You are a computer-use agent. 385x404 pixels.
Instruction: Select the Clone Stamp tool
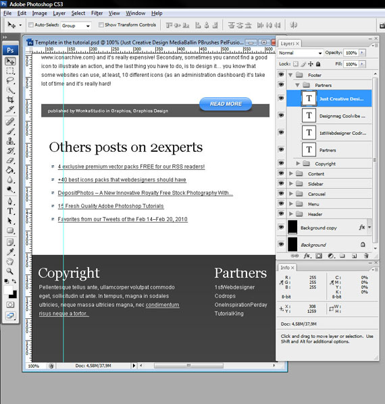tap(10, 141)
